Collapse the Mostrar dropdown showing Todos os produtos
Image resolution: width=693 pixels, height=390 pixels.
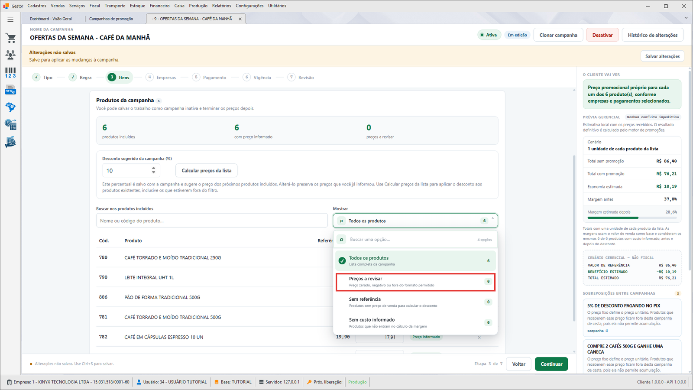415,221
